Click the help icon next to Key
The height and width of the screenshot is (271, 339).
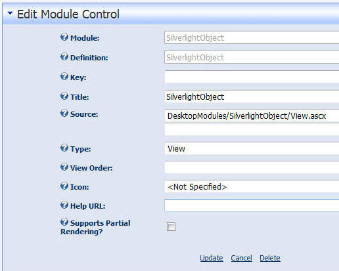pos(64,77)
